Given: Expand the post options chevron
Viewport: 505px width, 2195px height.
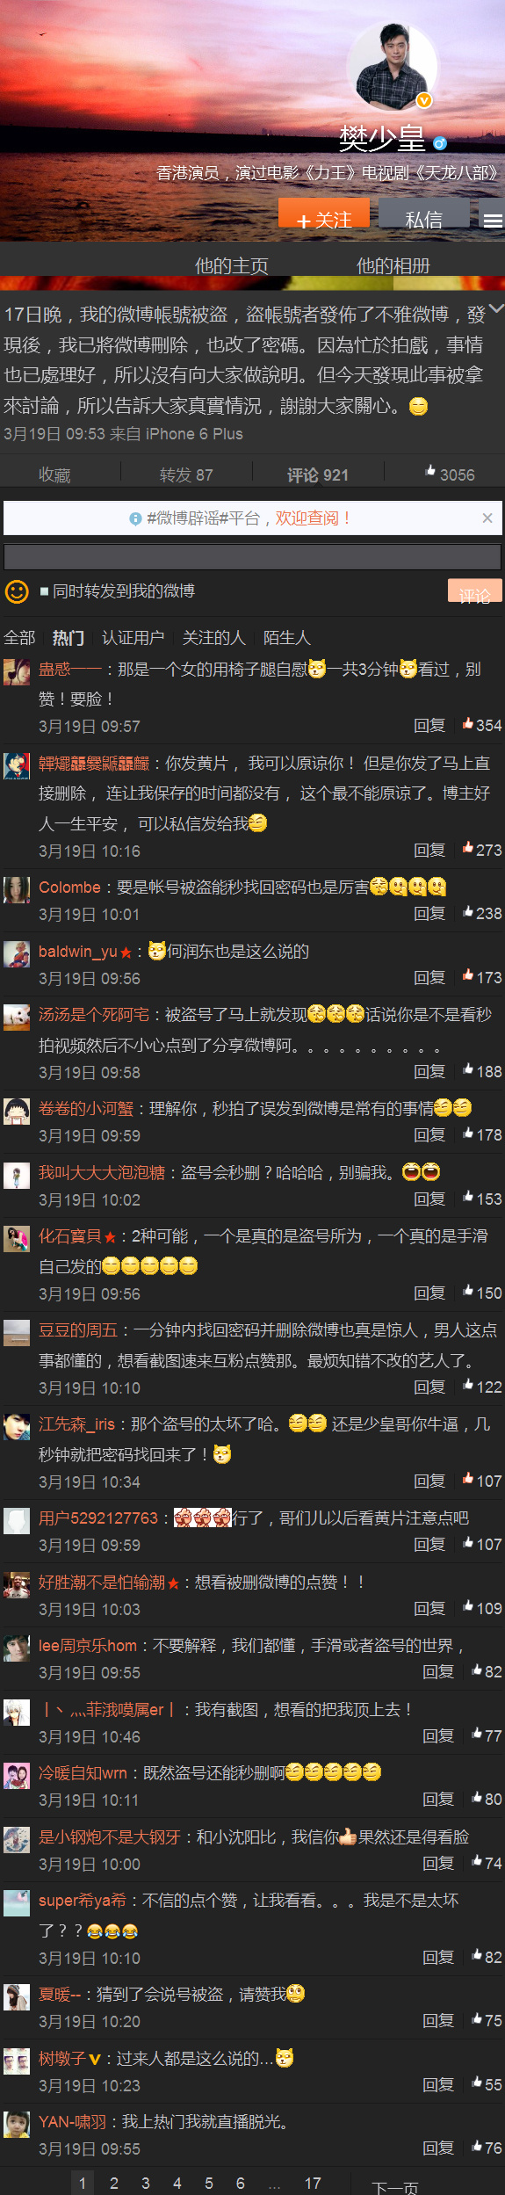Looking at the screenshot, I should (x=496, y=308).
